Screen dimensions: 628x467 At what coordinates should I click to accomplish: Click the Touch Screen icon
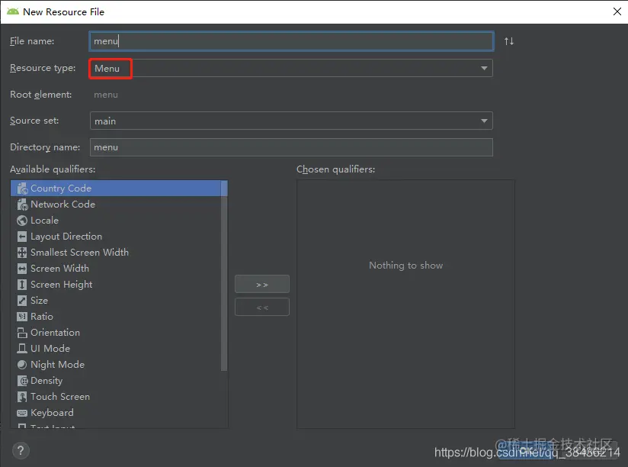(x=22, y=397)
